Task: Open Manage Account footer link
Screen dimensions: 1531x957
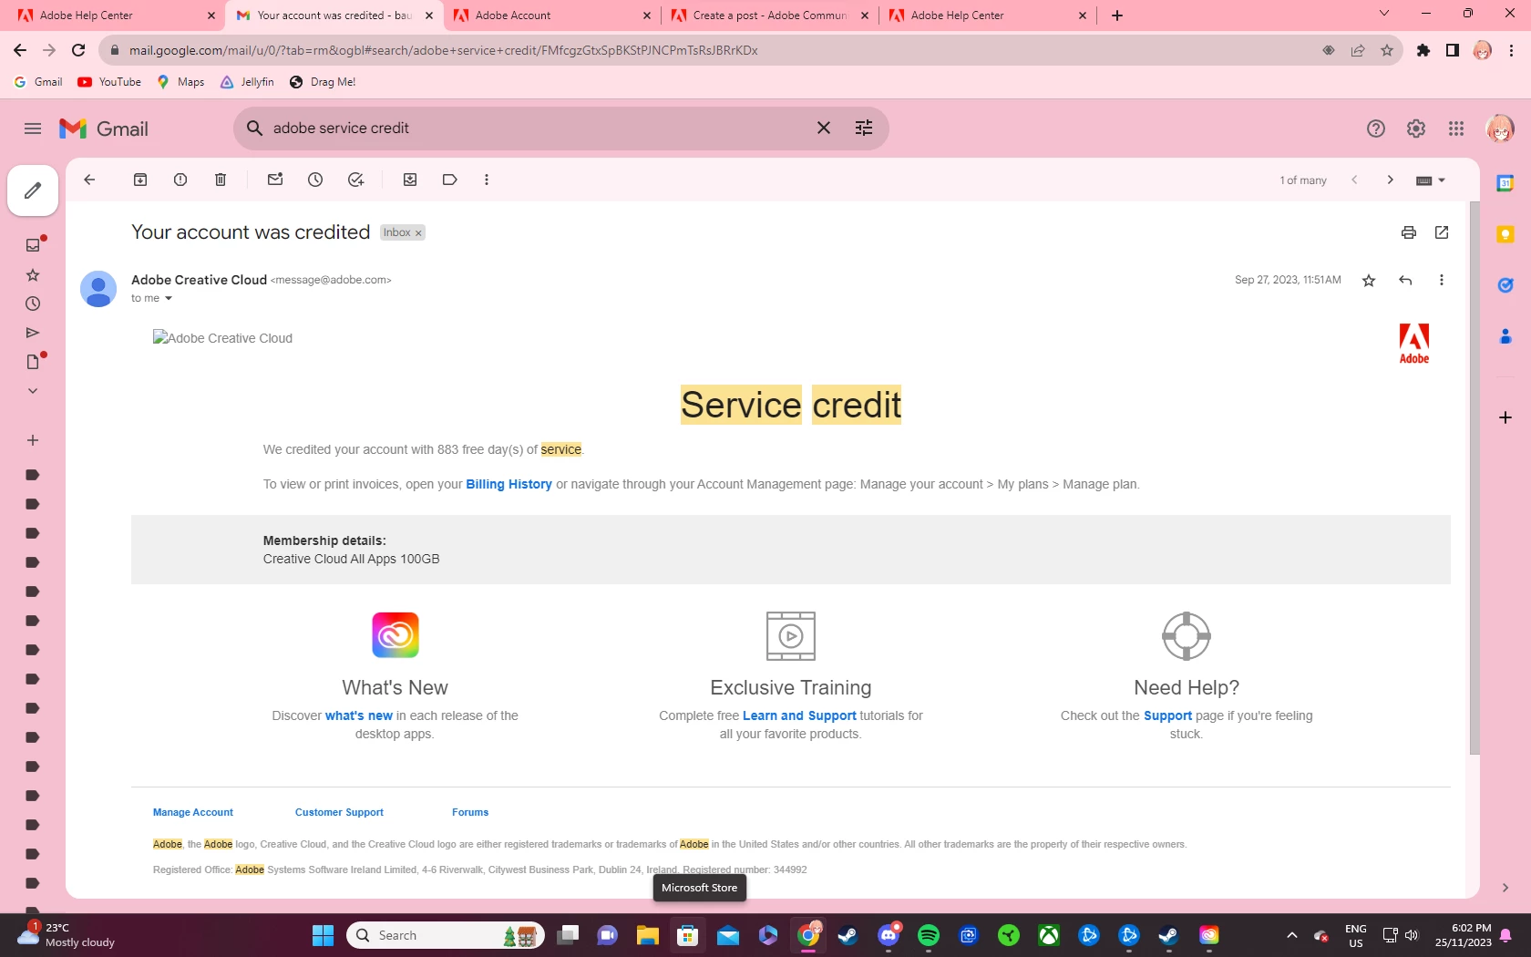Action: tap(193, 813)
